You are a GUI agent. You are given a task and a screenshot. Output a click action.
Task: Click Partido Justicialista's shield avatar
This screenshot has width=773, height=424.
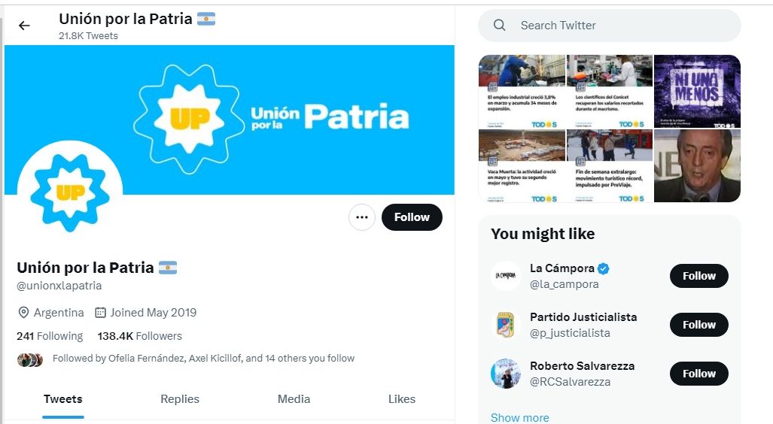505,325
